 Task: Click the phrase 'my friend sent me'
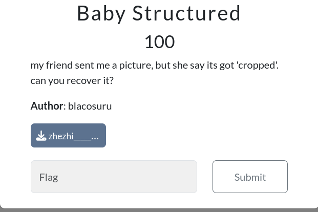70,65
